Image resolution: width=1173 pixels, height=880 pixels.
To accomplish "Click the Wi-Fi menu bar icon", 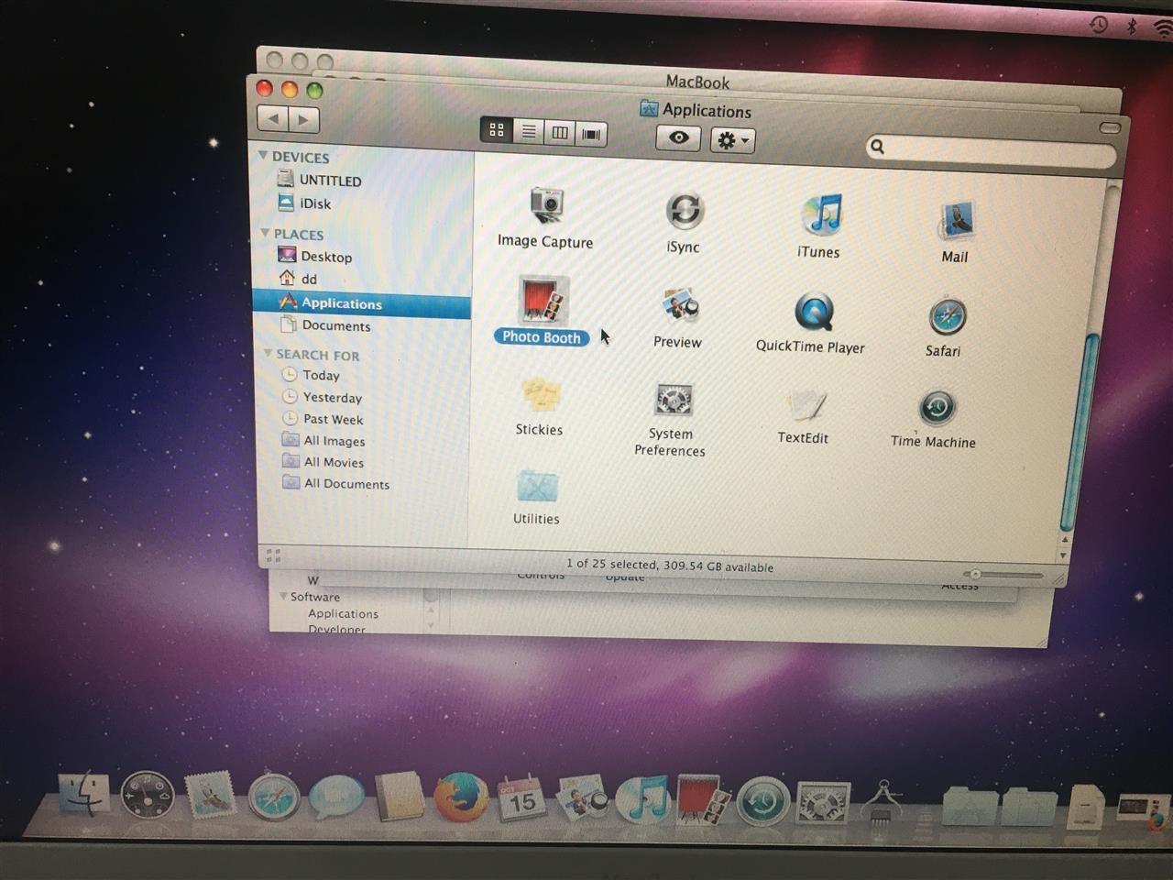I will pos(1162,29).
